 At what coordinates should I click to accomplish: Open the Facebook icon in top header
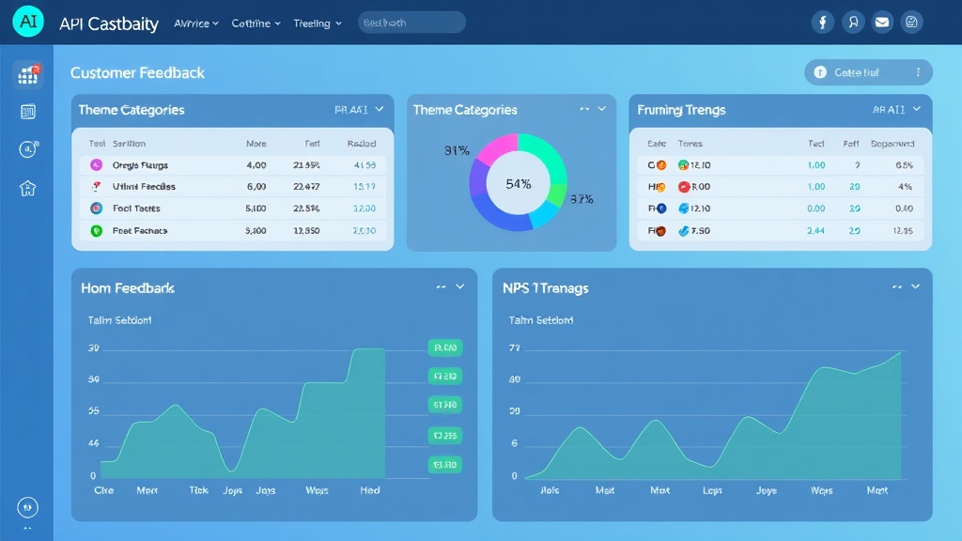(x=823, y=23)
